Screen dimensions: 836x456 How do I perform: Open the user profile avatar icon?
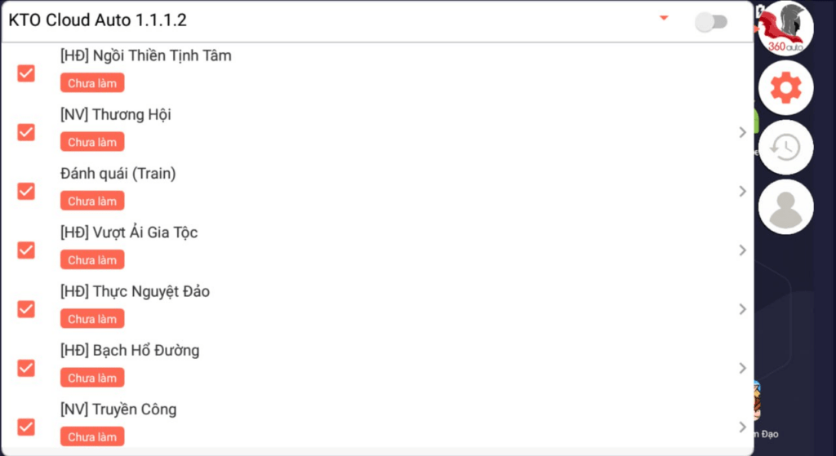click(x=785, y=206)
